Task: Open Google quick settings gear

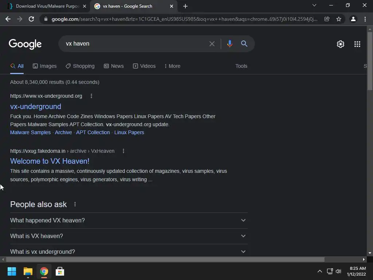Action: [x=341, y=44]
